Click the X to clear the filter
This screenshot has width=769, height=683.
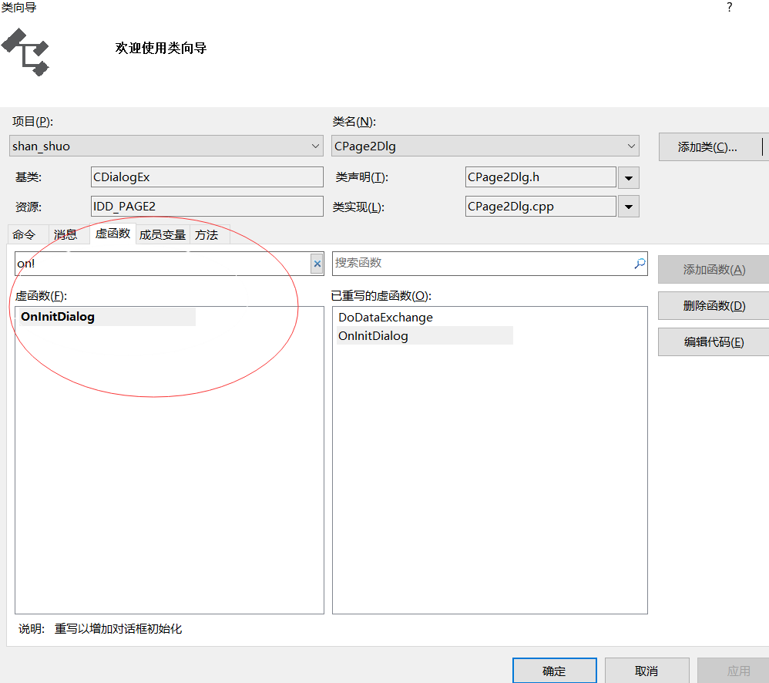pos(317,264)
